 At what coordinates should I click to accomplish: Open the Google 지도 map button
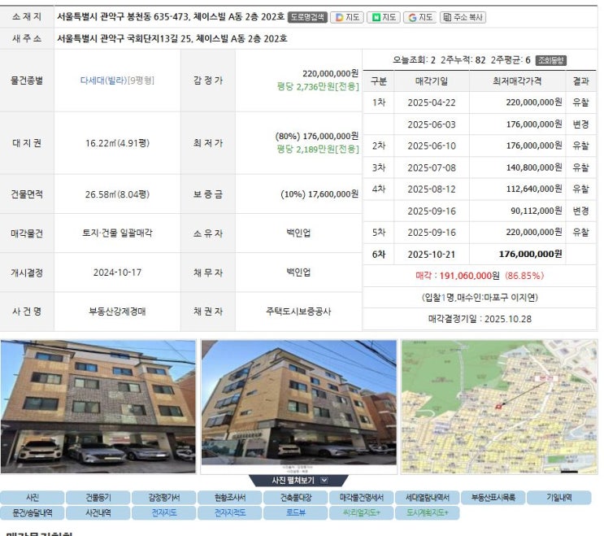[419, 17]
